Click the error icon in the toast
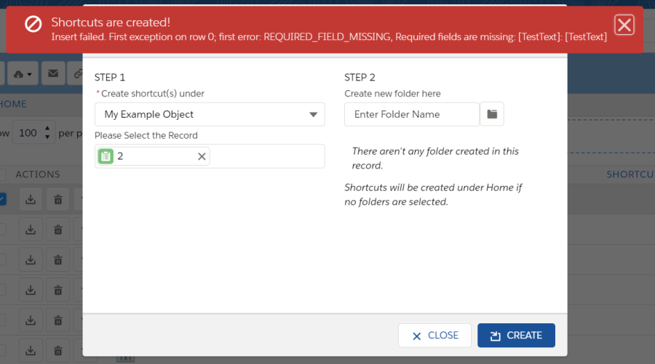The width and height of the screenshot is (655, 364). (x=33, y=25)
